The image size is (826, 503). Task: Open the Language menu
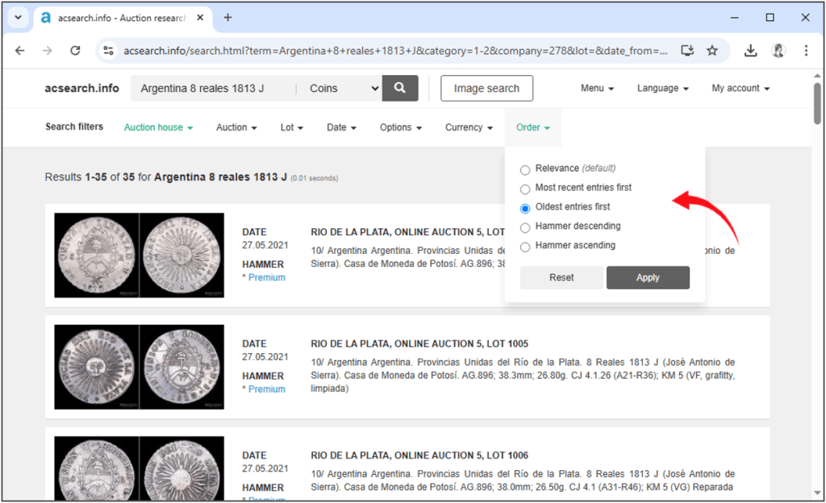click(662, 89)
